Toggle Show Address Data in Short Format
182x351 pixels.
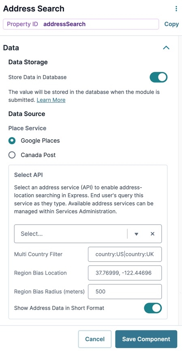point(153,308)
